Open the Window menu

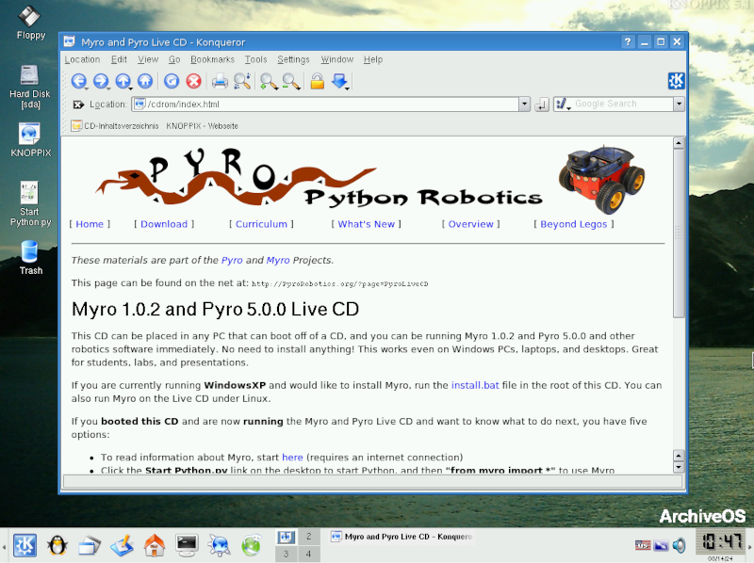pos(337,59)
